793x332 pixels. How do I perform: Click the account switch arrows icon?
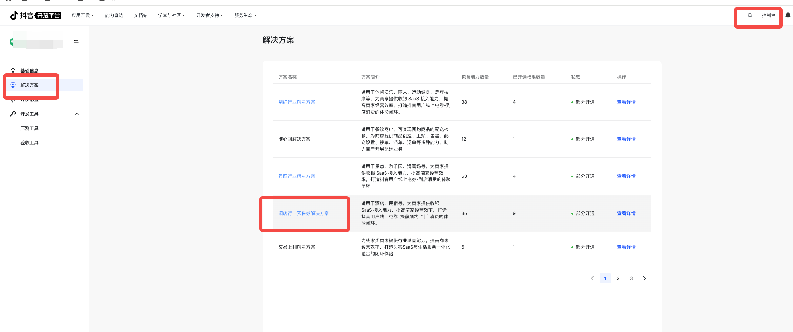pyautogui.click(x=76, y=41)
